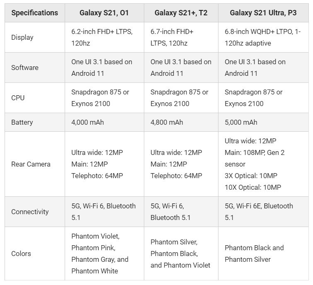This screenshot has height=285, width=313.
Task: Click the S21 Ultra Phantom Black and Silver cell
Action: pos(254,254)
